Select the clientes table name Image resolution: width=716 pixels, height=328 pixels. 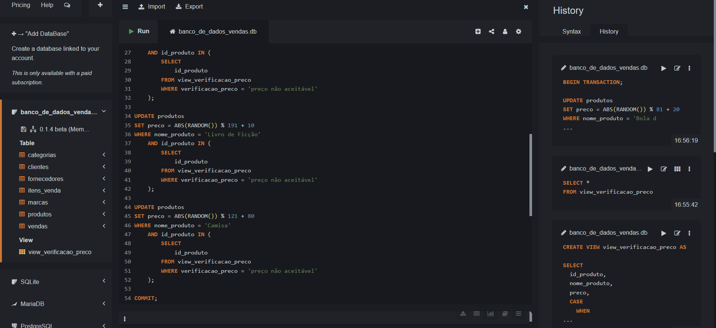[x=38, y=167]
